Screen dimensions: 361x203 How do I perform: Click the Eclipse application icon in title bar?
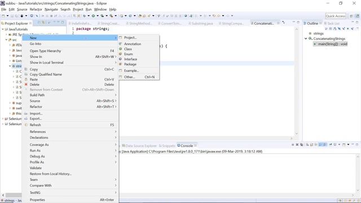click(x=2, y=3)
